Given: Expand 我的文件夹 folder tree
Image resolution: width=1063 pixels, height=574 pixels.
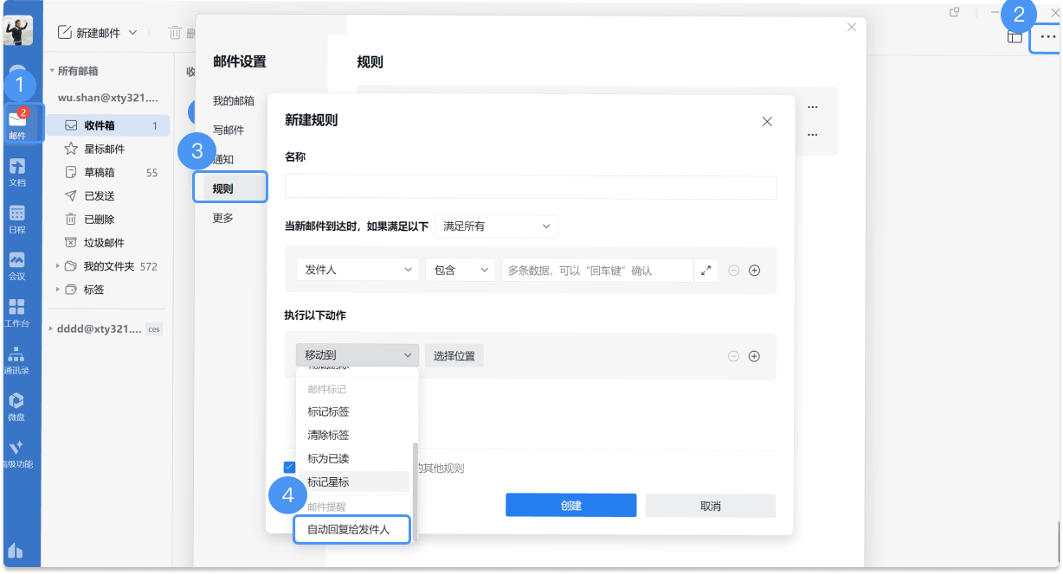Looking at the screenshot, I should pos(58,266).
